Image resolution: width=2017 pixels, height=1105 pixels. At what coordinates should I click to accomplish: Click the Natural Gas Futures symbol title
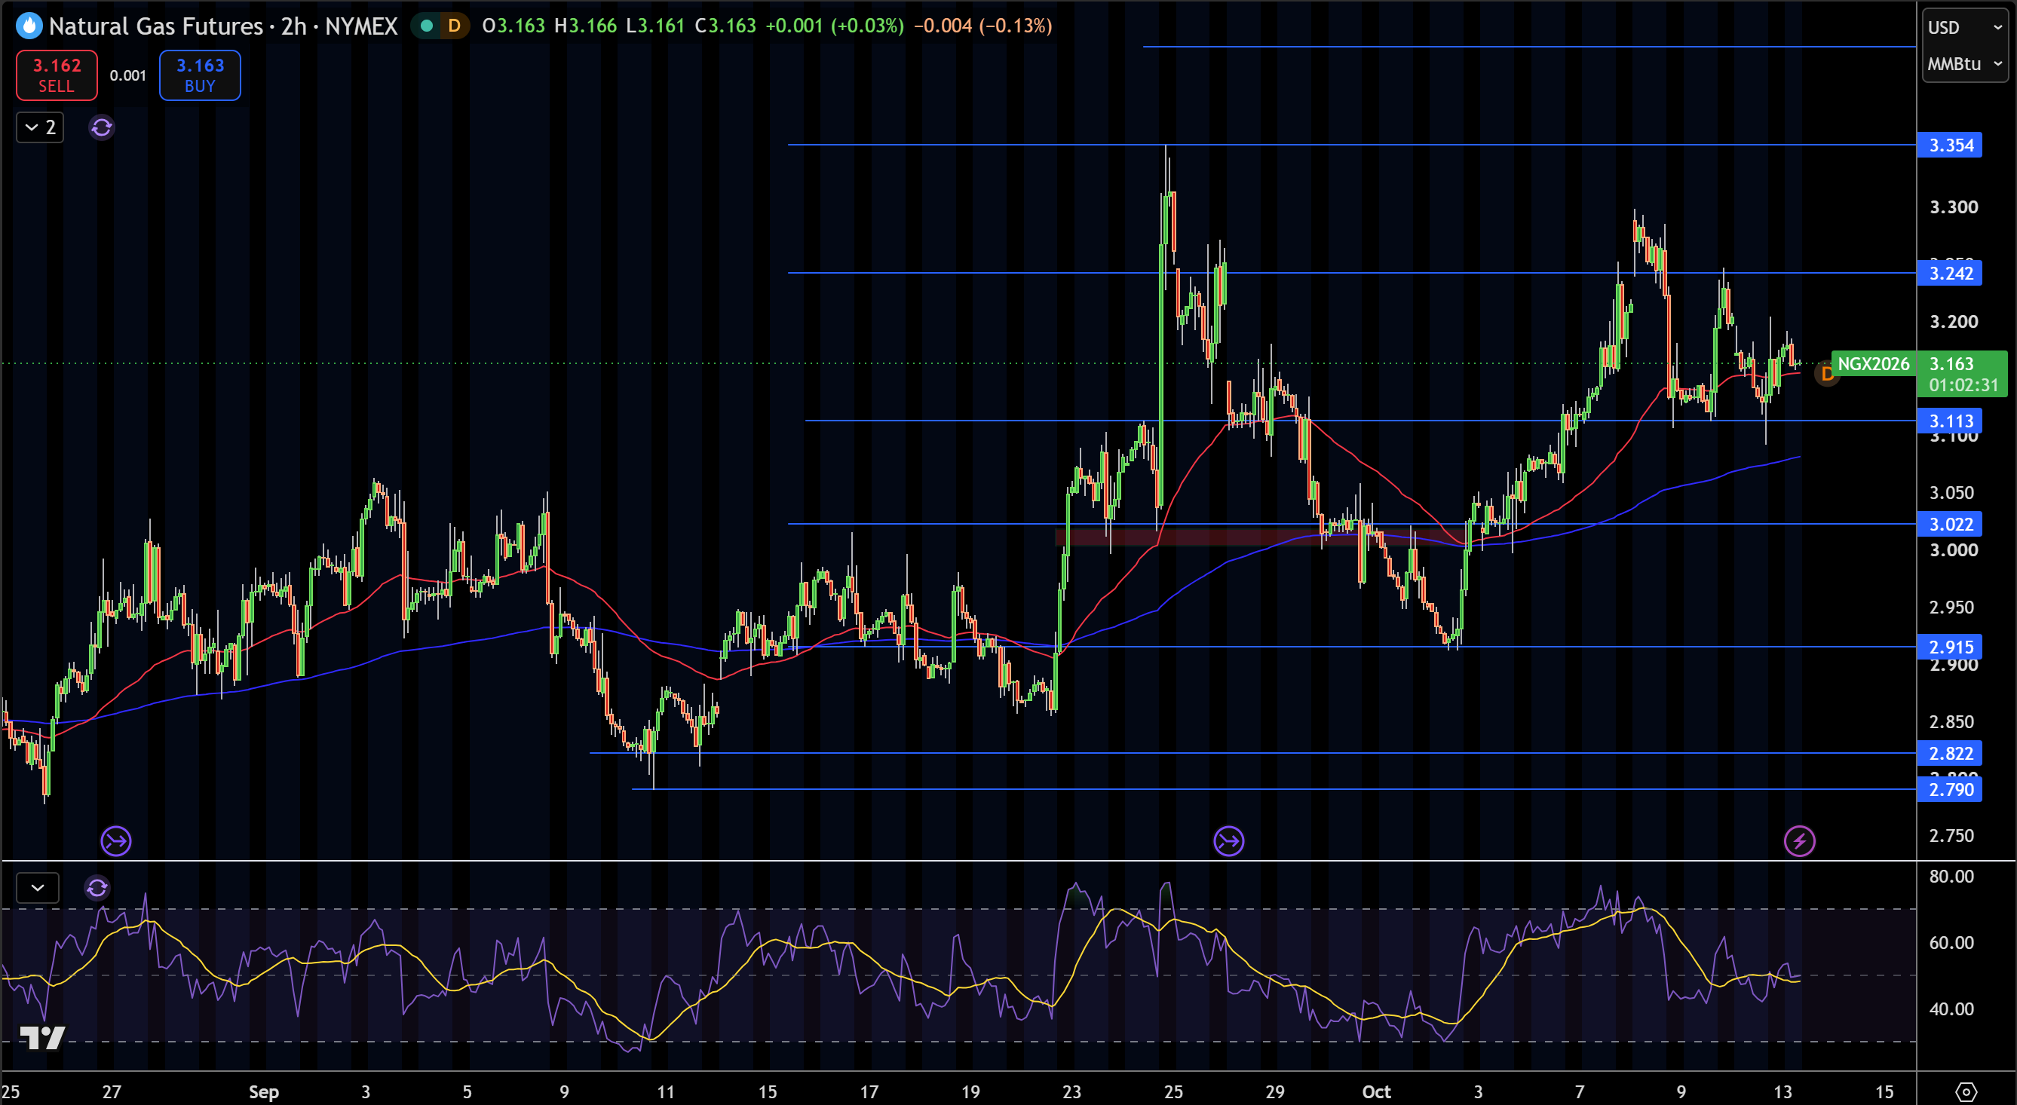[x=156, y=26]
